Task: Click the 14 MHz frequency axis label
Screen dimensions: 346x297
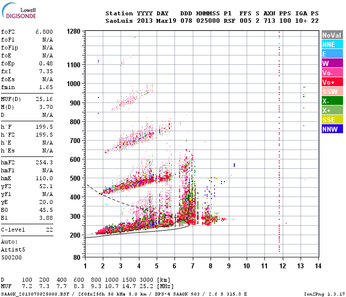Action: (x=318, y=266)
